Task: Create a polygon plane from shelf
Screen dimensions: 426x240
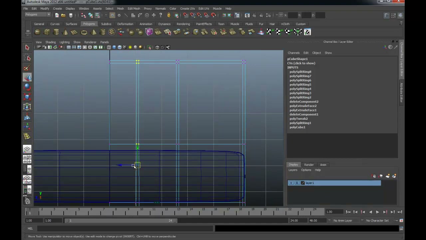Action: coord(75,32)
